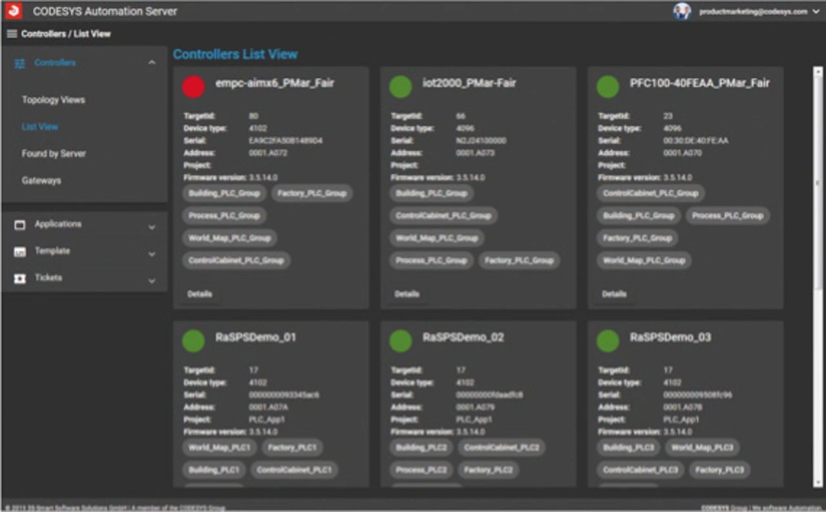Image resolution: width=826 pixels, height=512 pixels.
Task: Click the Factory_PLC2 chip
Action: 489,470
